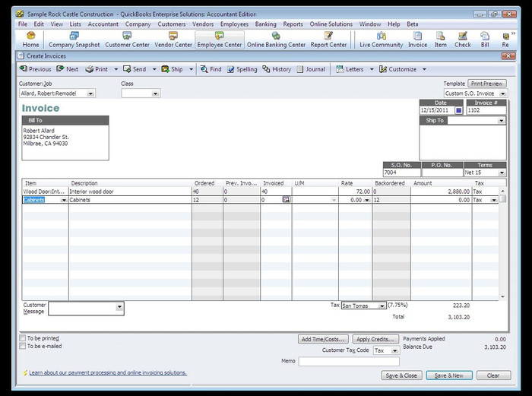
Task: Open the Vendor Center icon
Action: click(x=173, y=40)
